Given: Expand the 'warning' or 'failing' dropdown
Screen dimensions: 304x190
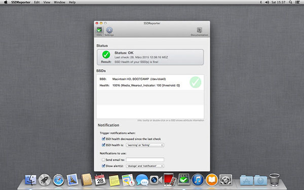Looking at the screenshot, I should [145, 145].
